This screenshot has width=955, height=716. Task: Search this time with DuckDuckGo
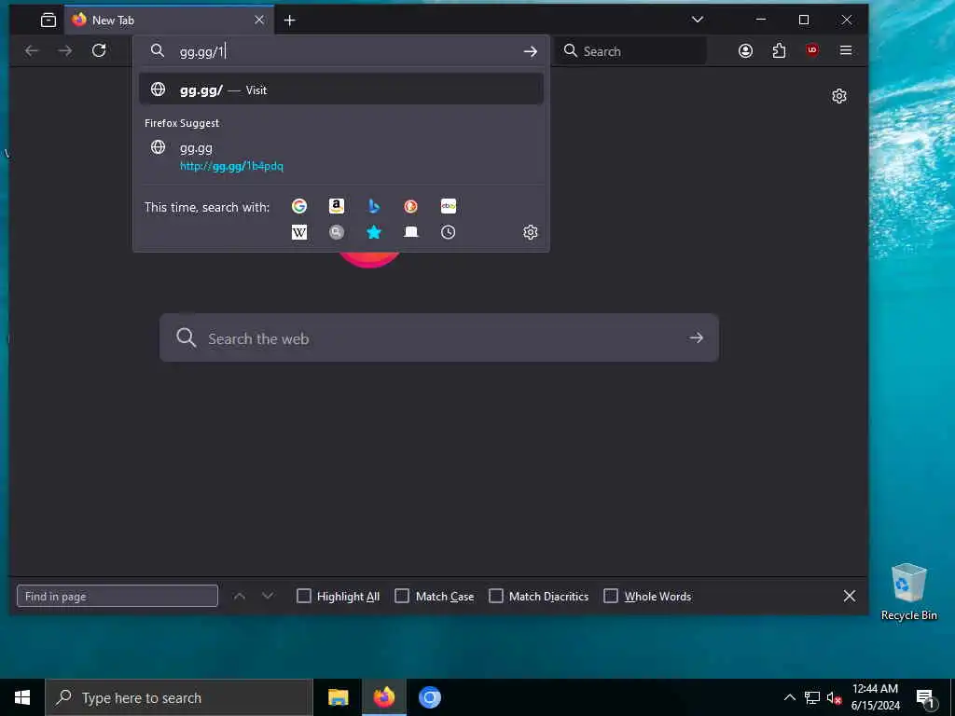(x=411, y=206)
